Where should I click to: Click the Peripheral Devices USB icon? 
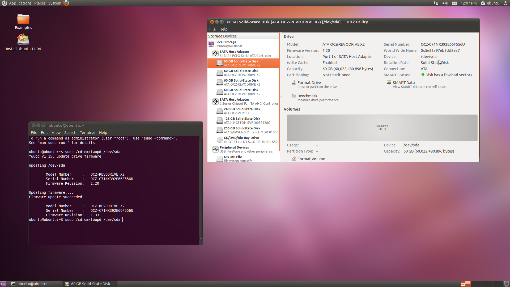[215, 149]
